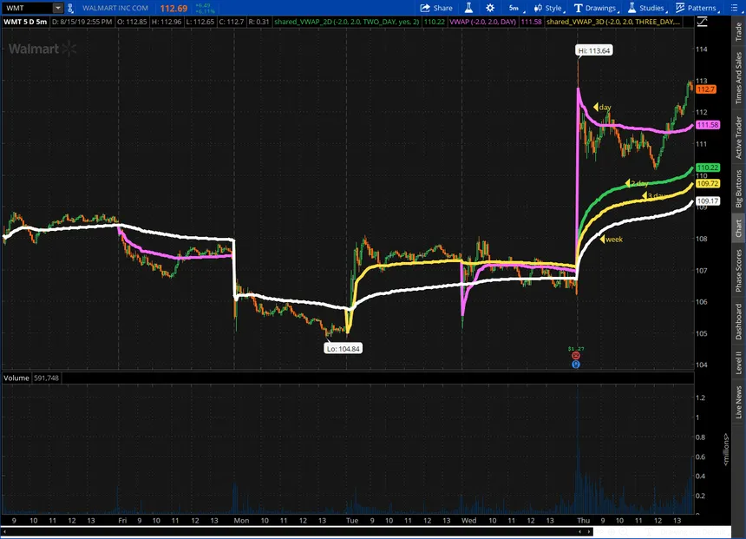Click the yellow 109.72 axis label
Image resolution: width=746 pixels, height=539 pixels.
[x=708, y=183]
